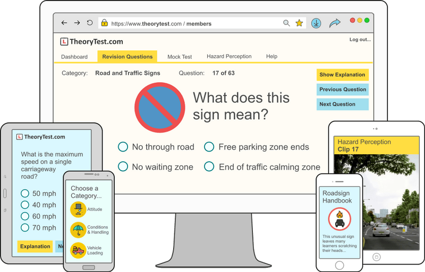
Task: Click the '17 of 63' question counter
Action: pos(223,73)
